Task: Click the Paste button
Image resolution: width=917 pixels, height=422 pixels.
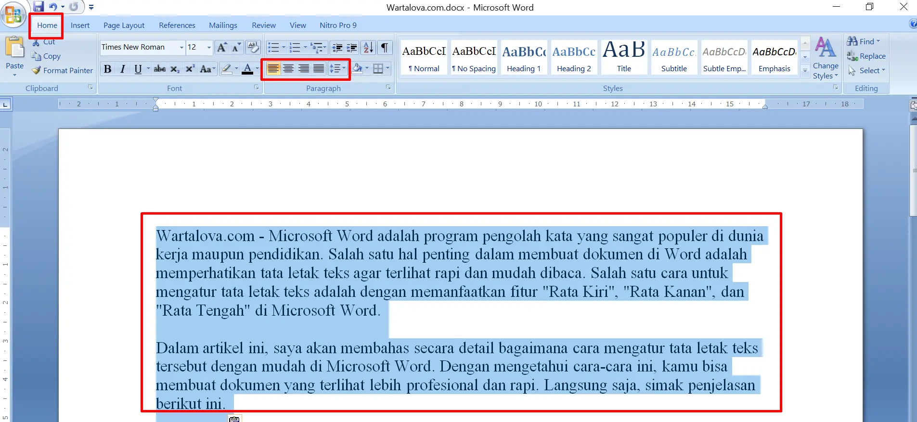Action: pyautogui.click(x=14, y=56)
